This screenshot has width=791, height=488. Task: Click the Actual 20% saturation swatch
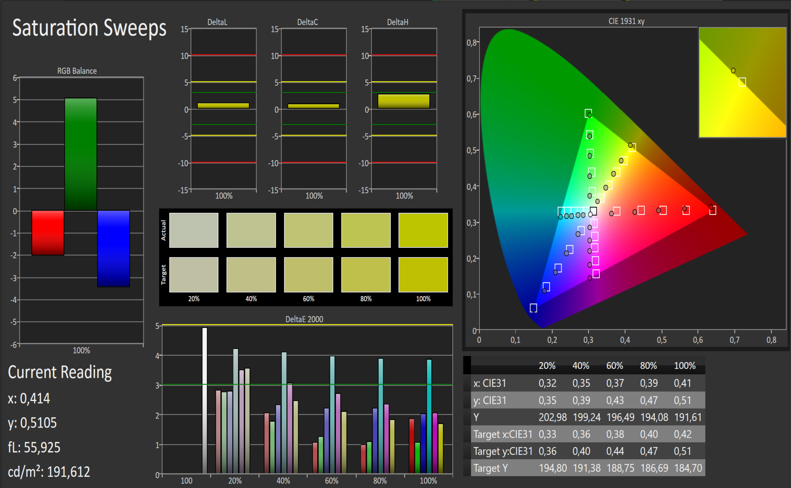pyautogui.click(x=194, y=230)
